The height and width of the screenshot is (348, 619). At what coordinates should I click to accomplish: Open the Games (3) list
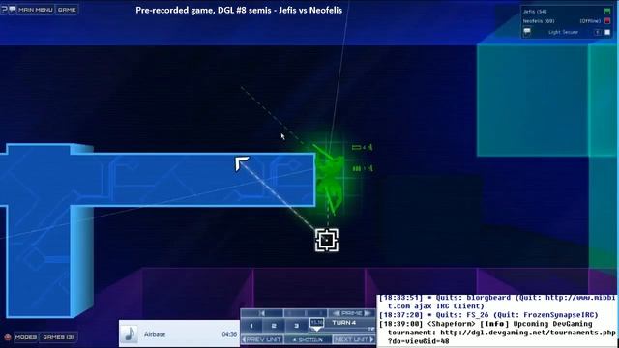[58, 337]
